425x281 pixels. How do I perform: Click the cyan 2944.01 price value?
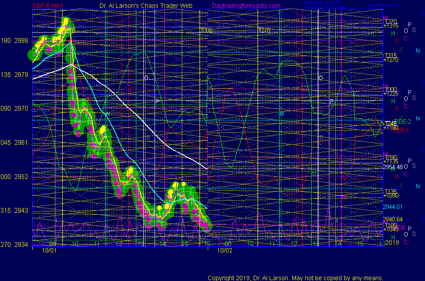pos(393,207)
